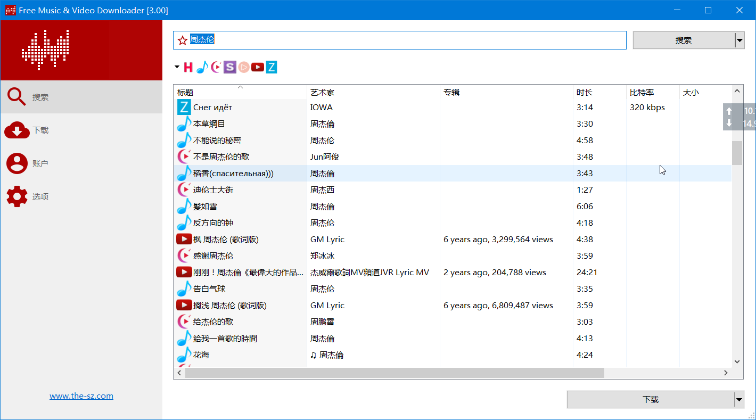Click 2 years ago, 204,788 views cell
Screen dimensions: 756x420
(x=495, y=272)
